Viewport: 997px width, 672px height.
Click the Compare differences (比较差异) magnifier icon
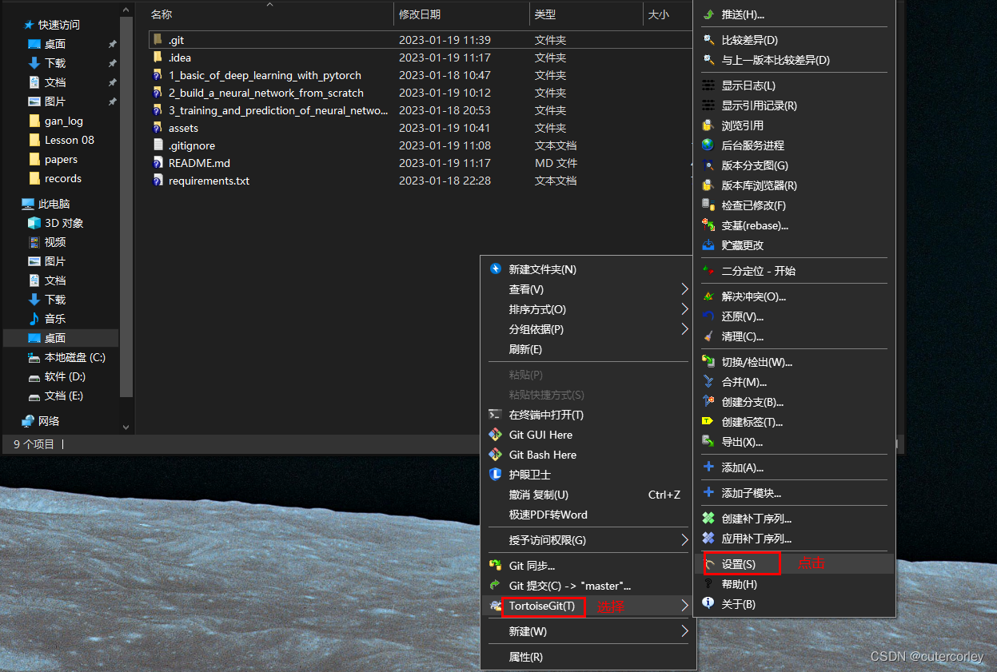708,40
